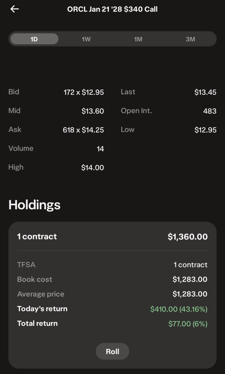
Task: Tap the Low price $12.95
Action: (205, 130)
